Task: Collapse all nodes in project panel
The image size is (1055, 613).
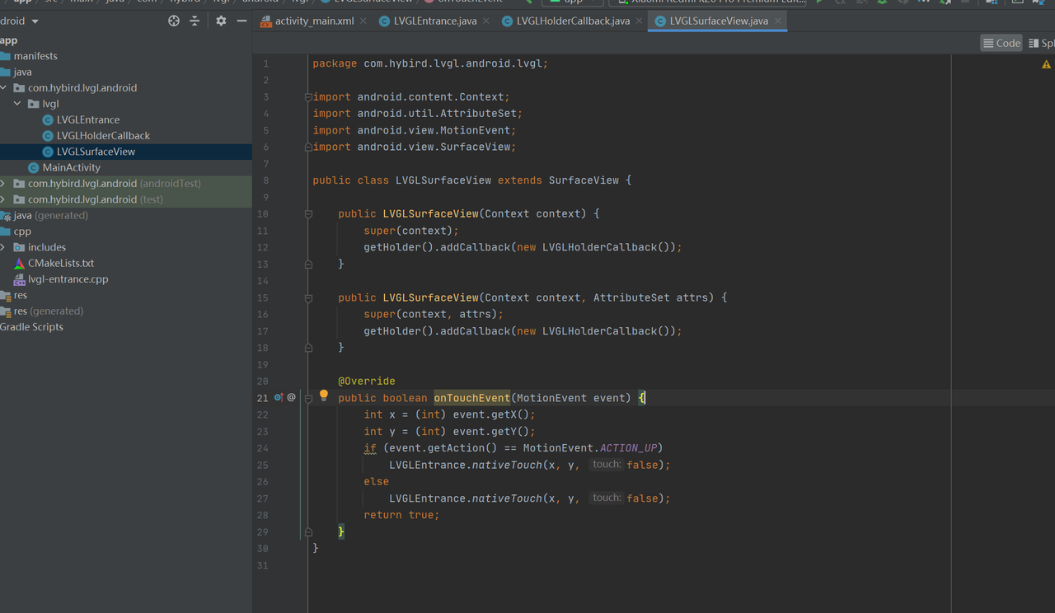Action: pyautogui.click(x=195, y=21)
